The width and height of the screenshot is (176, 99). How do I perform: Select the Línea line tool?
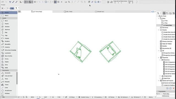9,87
